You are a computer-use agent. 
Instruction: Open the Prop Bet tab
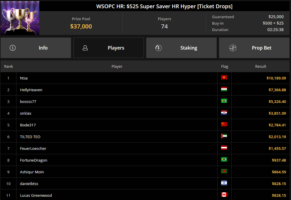(x=254, y=48)
